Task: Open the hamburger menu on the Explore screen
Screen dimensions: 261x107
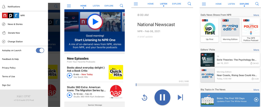Action: (204, 4)
